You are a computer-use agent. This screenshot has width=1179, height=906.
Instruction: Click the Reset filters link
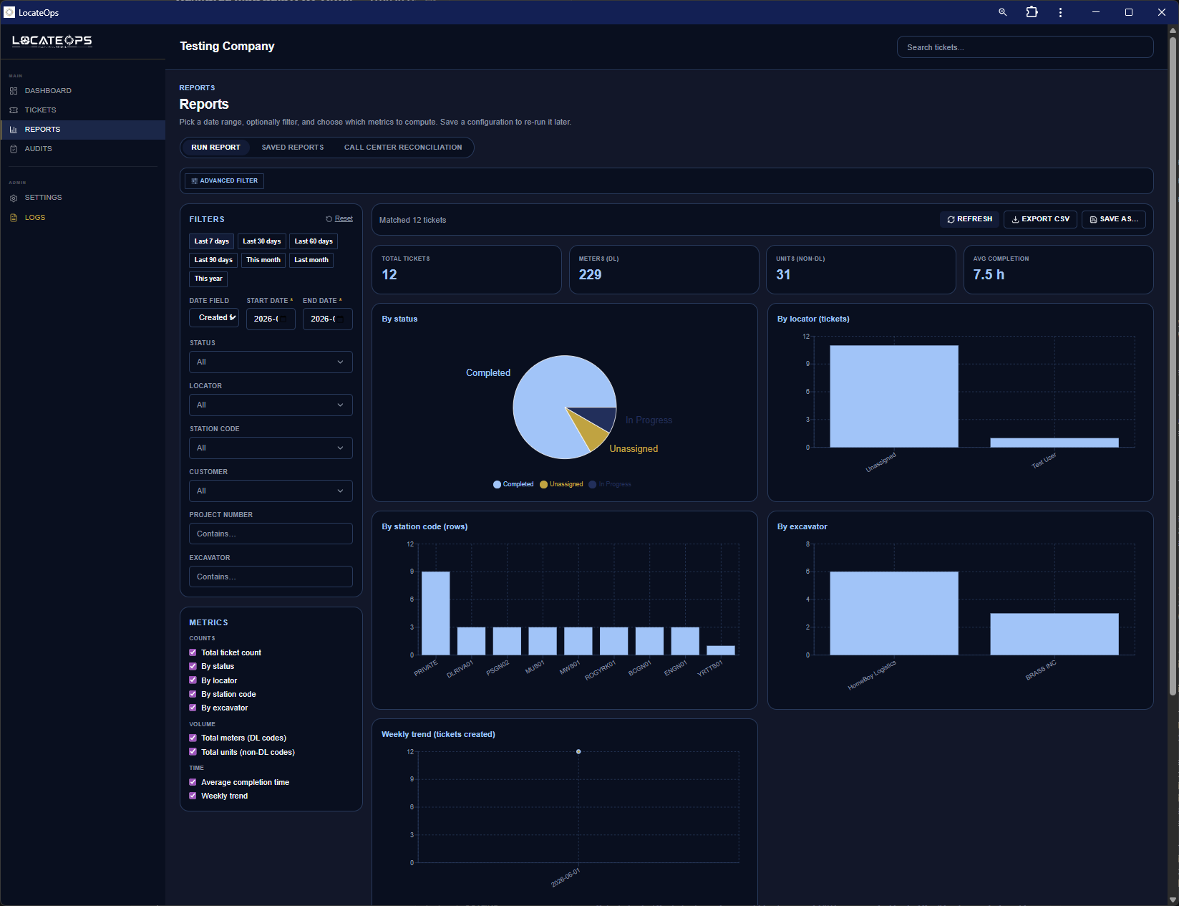pyautogui.click(x=344, y=219)
